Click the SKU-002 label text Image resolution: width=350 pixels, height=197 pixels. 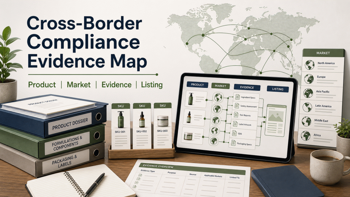pos(141,131)
